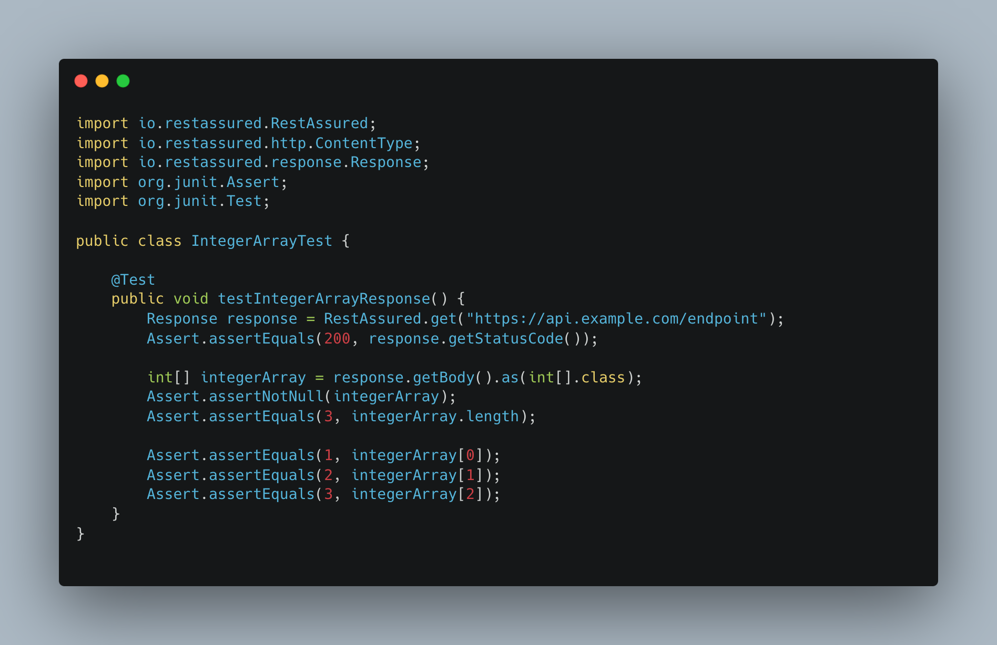Click ContentType in the second import
Screen dimensions: 997x645
[364, 143]
